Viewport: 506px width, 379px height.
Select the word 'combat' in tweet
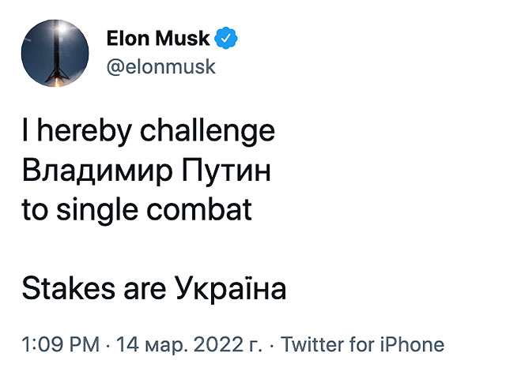pos(199,209)
